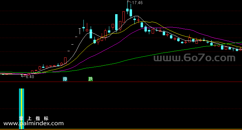242x130 pixels.
Task: Click the tallest cyan candlestick body before the peak
Action: (116, 22)
